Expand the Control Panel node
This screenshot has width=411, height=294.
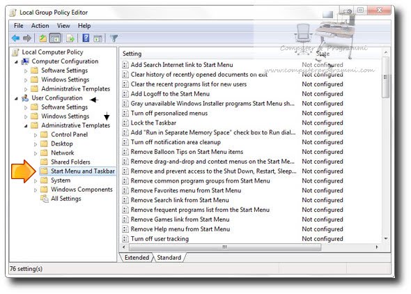(x=36, y=135)
